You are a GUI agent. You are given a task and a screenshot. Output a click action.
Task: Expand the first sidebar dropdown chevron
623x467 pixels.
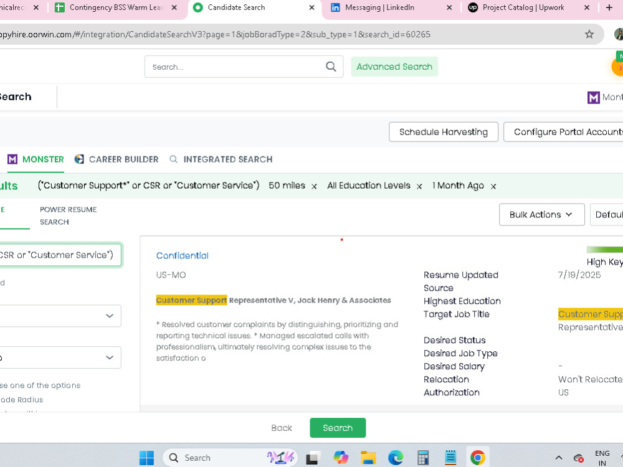coord(110,316)
